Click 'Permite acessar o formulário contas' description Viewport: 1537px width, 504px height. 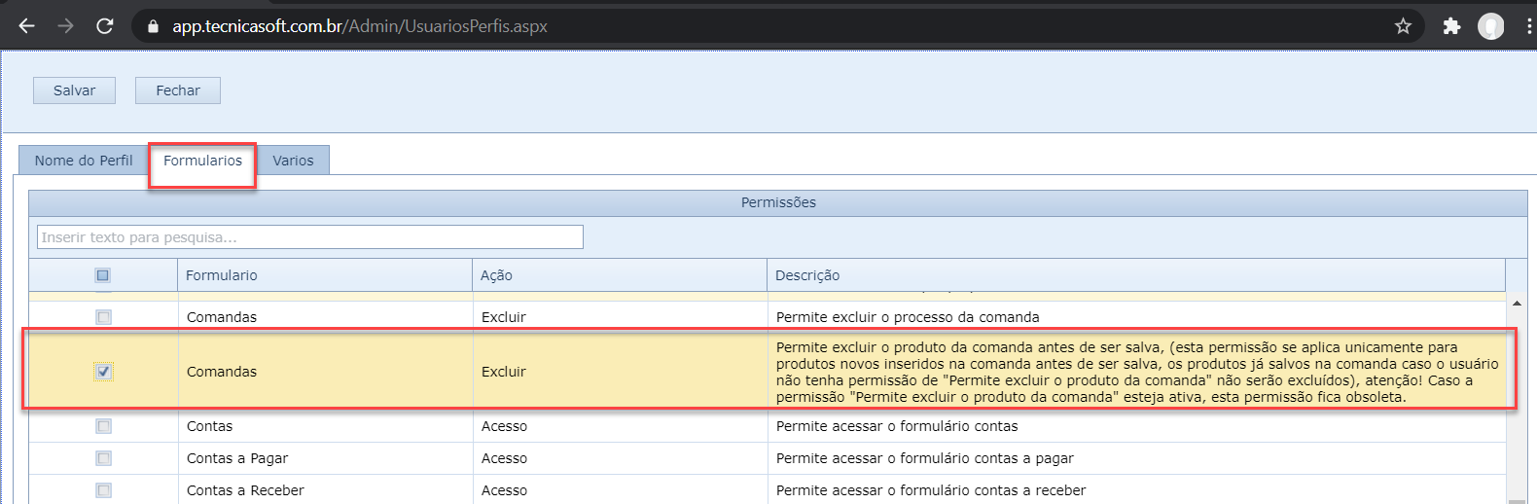[897, 426]
